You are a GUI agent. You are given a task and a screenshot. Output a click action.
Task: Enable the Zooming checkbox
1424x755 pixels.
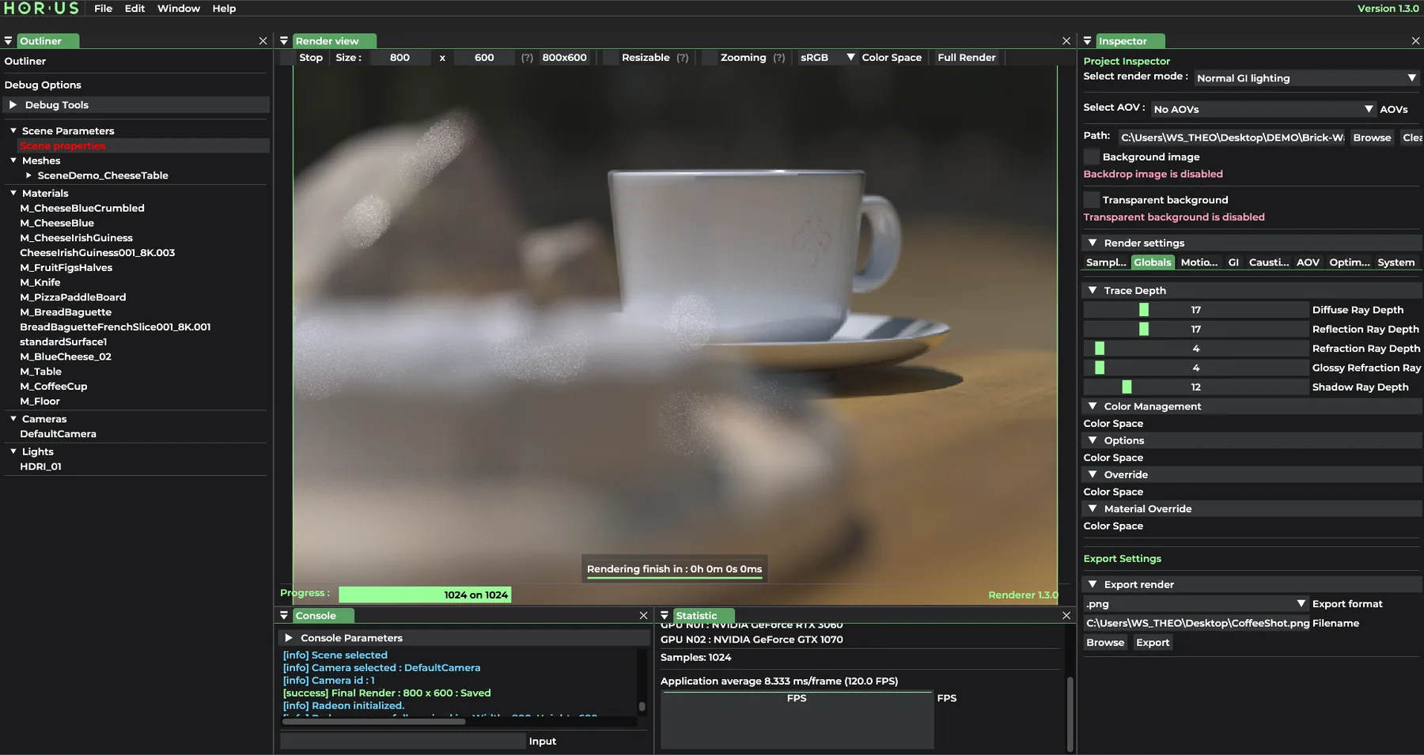point(710,58)
